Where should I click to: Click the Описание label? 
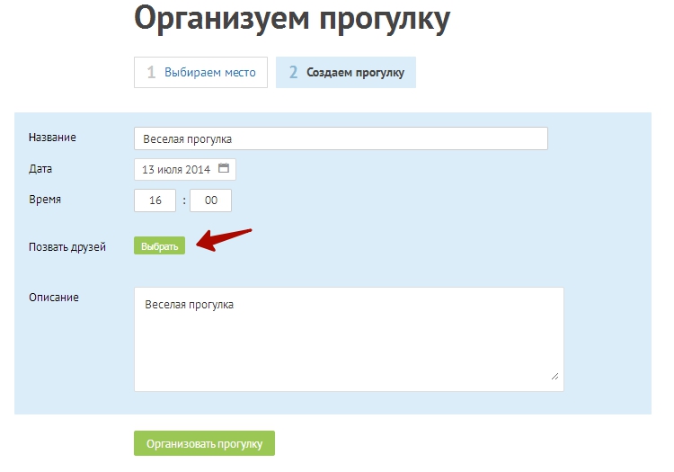54,297
